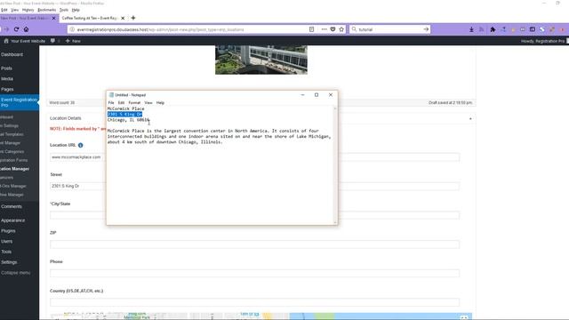Click the ZIP input field
The height and width of the screenshot is (320, 569).
pos(255,244)
